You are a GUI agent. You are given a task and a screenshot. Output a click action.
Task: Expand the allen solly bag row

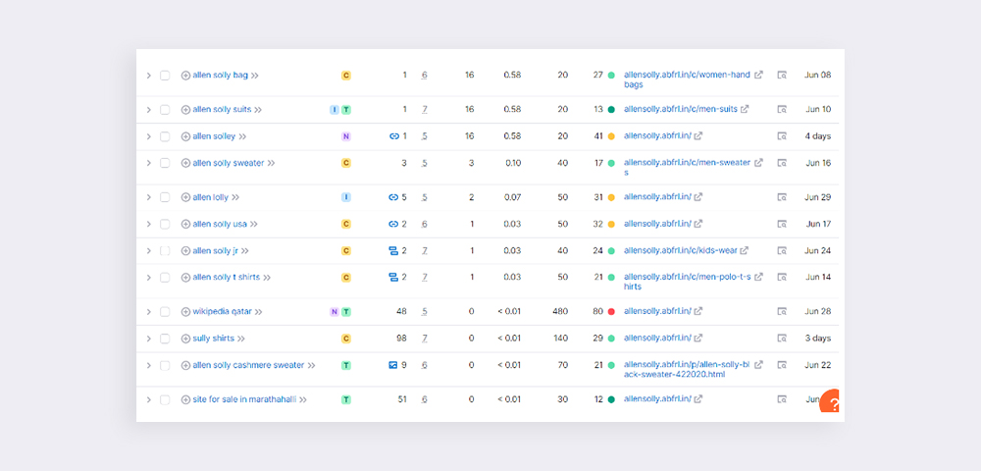[149, 75]
